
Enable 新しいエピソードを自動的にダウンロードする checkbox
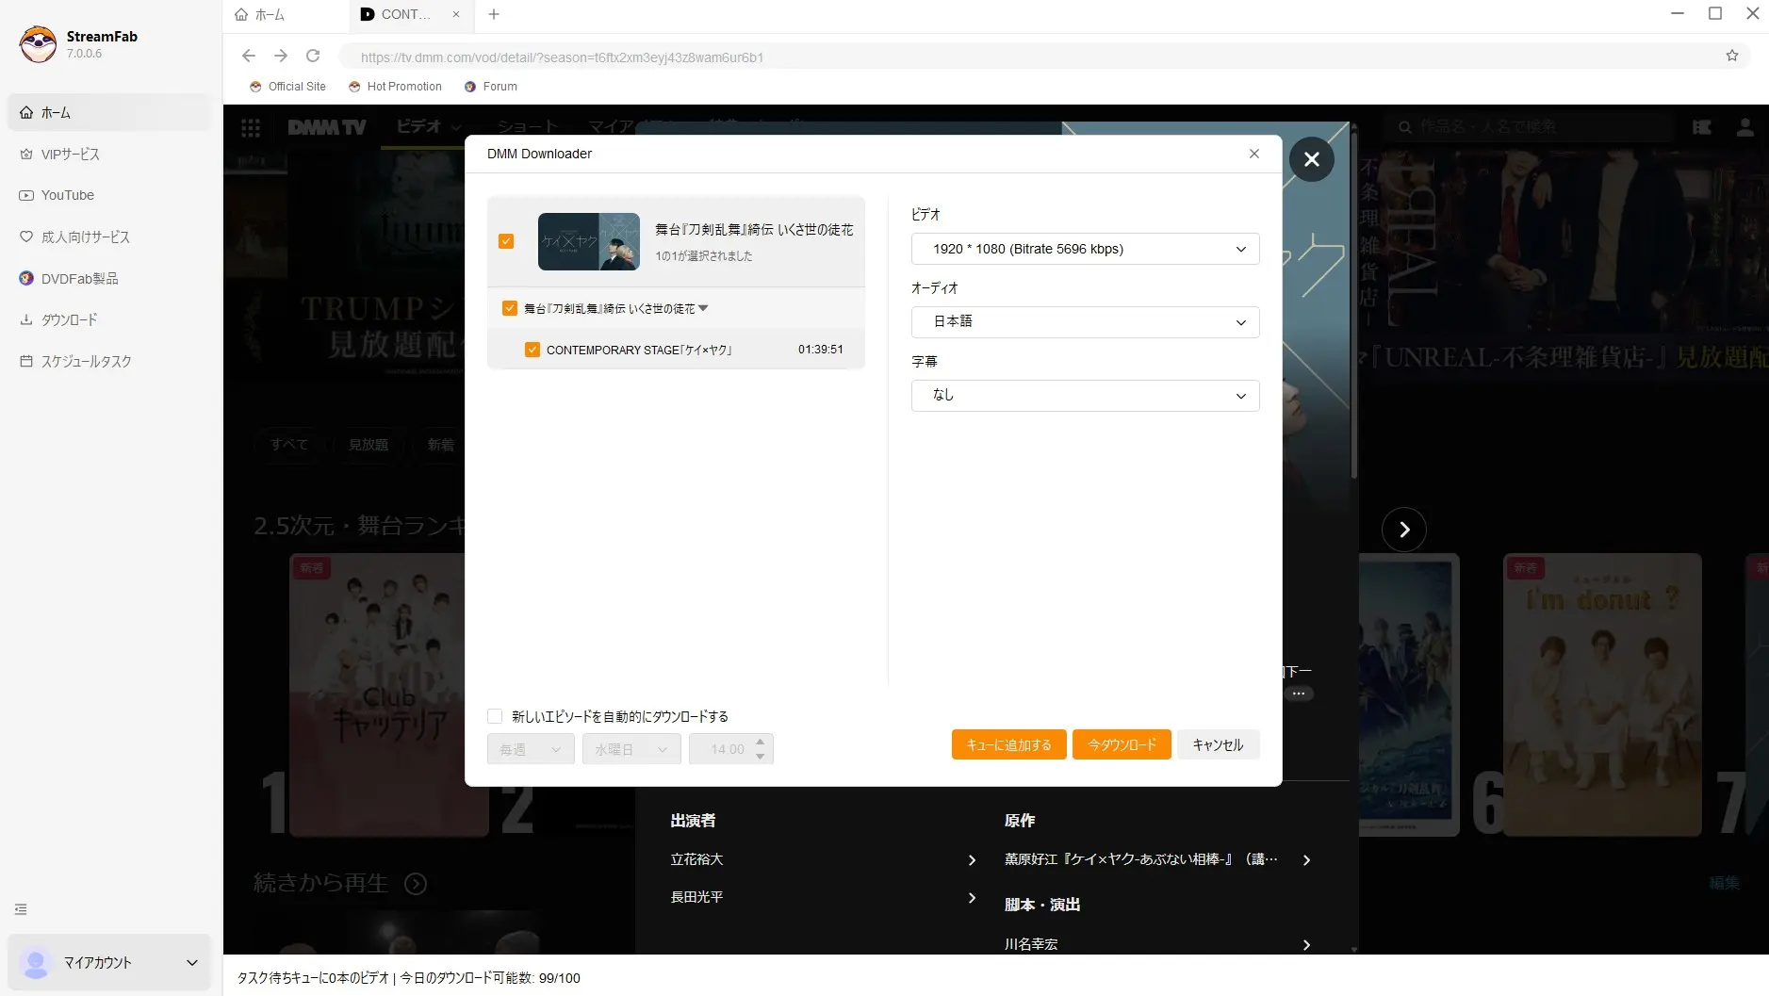click(x=495, y=716)
